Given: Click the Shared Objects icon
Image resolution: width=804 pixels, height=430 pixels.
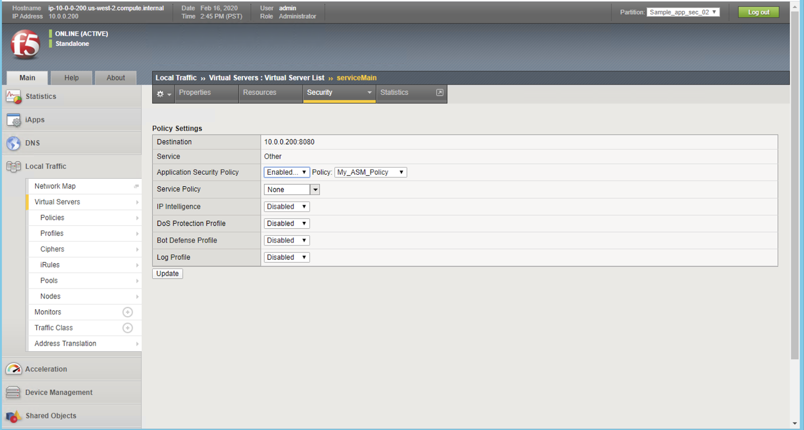Looking at the screenshot, I should click(14, 416).
